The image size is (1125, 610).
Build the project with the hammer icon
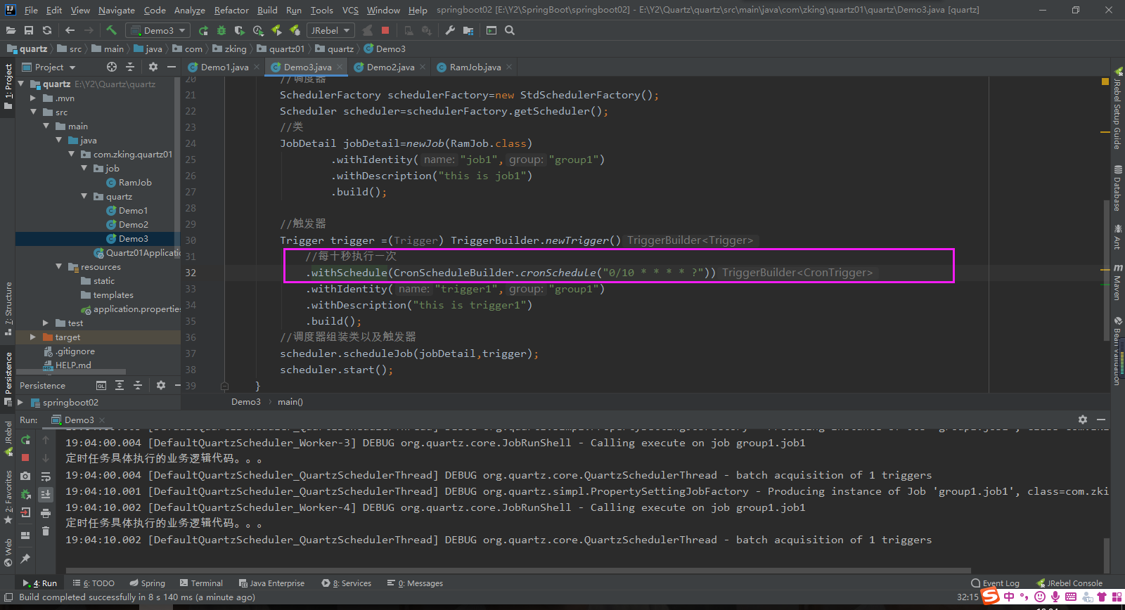click(x=111, y=30)
